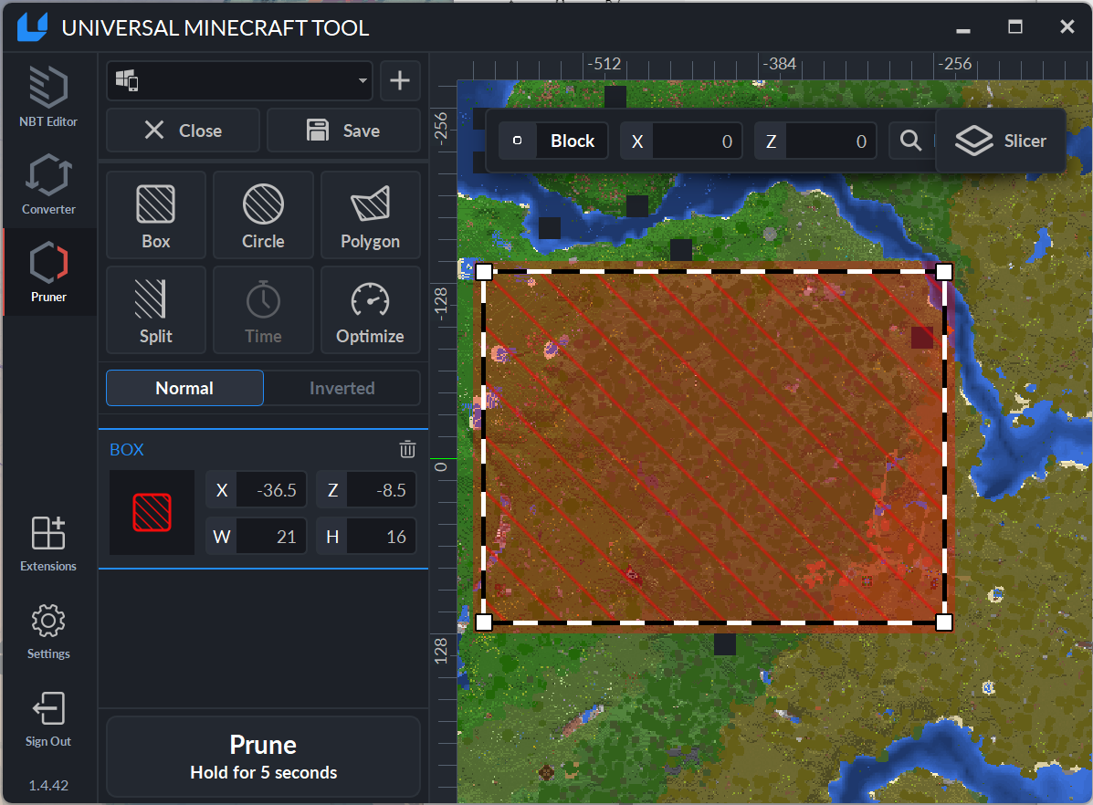
Task: Click the red box shape thumbnail
Action: pyautogui.click(x=152, y=512)
